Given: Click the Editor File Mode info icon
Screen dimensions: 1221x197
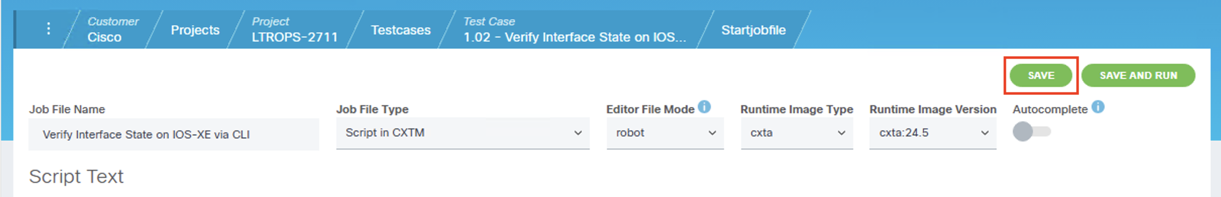Looking at the screenshot, I should [704, 107].
